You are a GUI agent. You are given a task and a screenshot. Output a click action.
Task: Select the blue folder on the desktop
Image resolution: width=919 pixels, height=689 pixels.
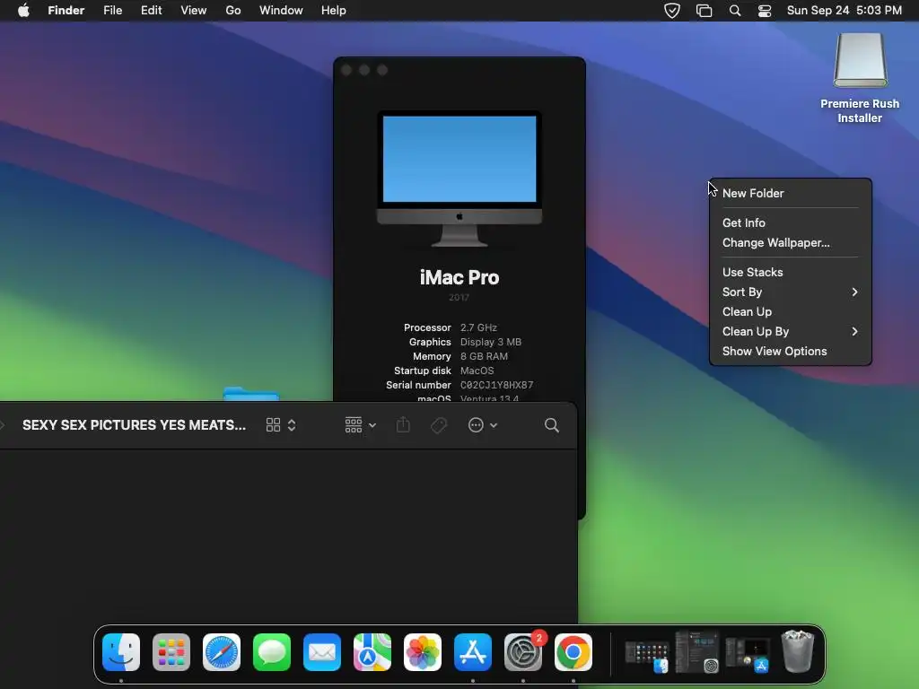click(x=251, y=394)
